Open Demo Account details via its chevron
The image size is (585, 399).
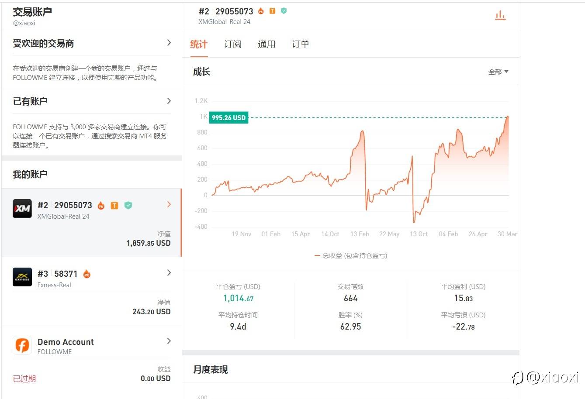pos(169,341)
